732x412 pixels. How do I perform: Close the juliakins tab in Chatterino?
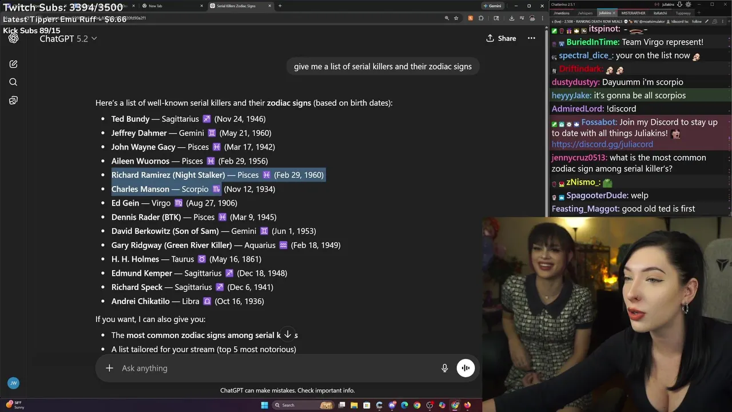tap(614, 13)
